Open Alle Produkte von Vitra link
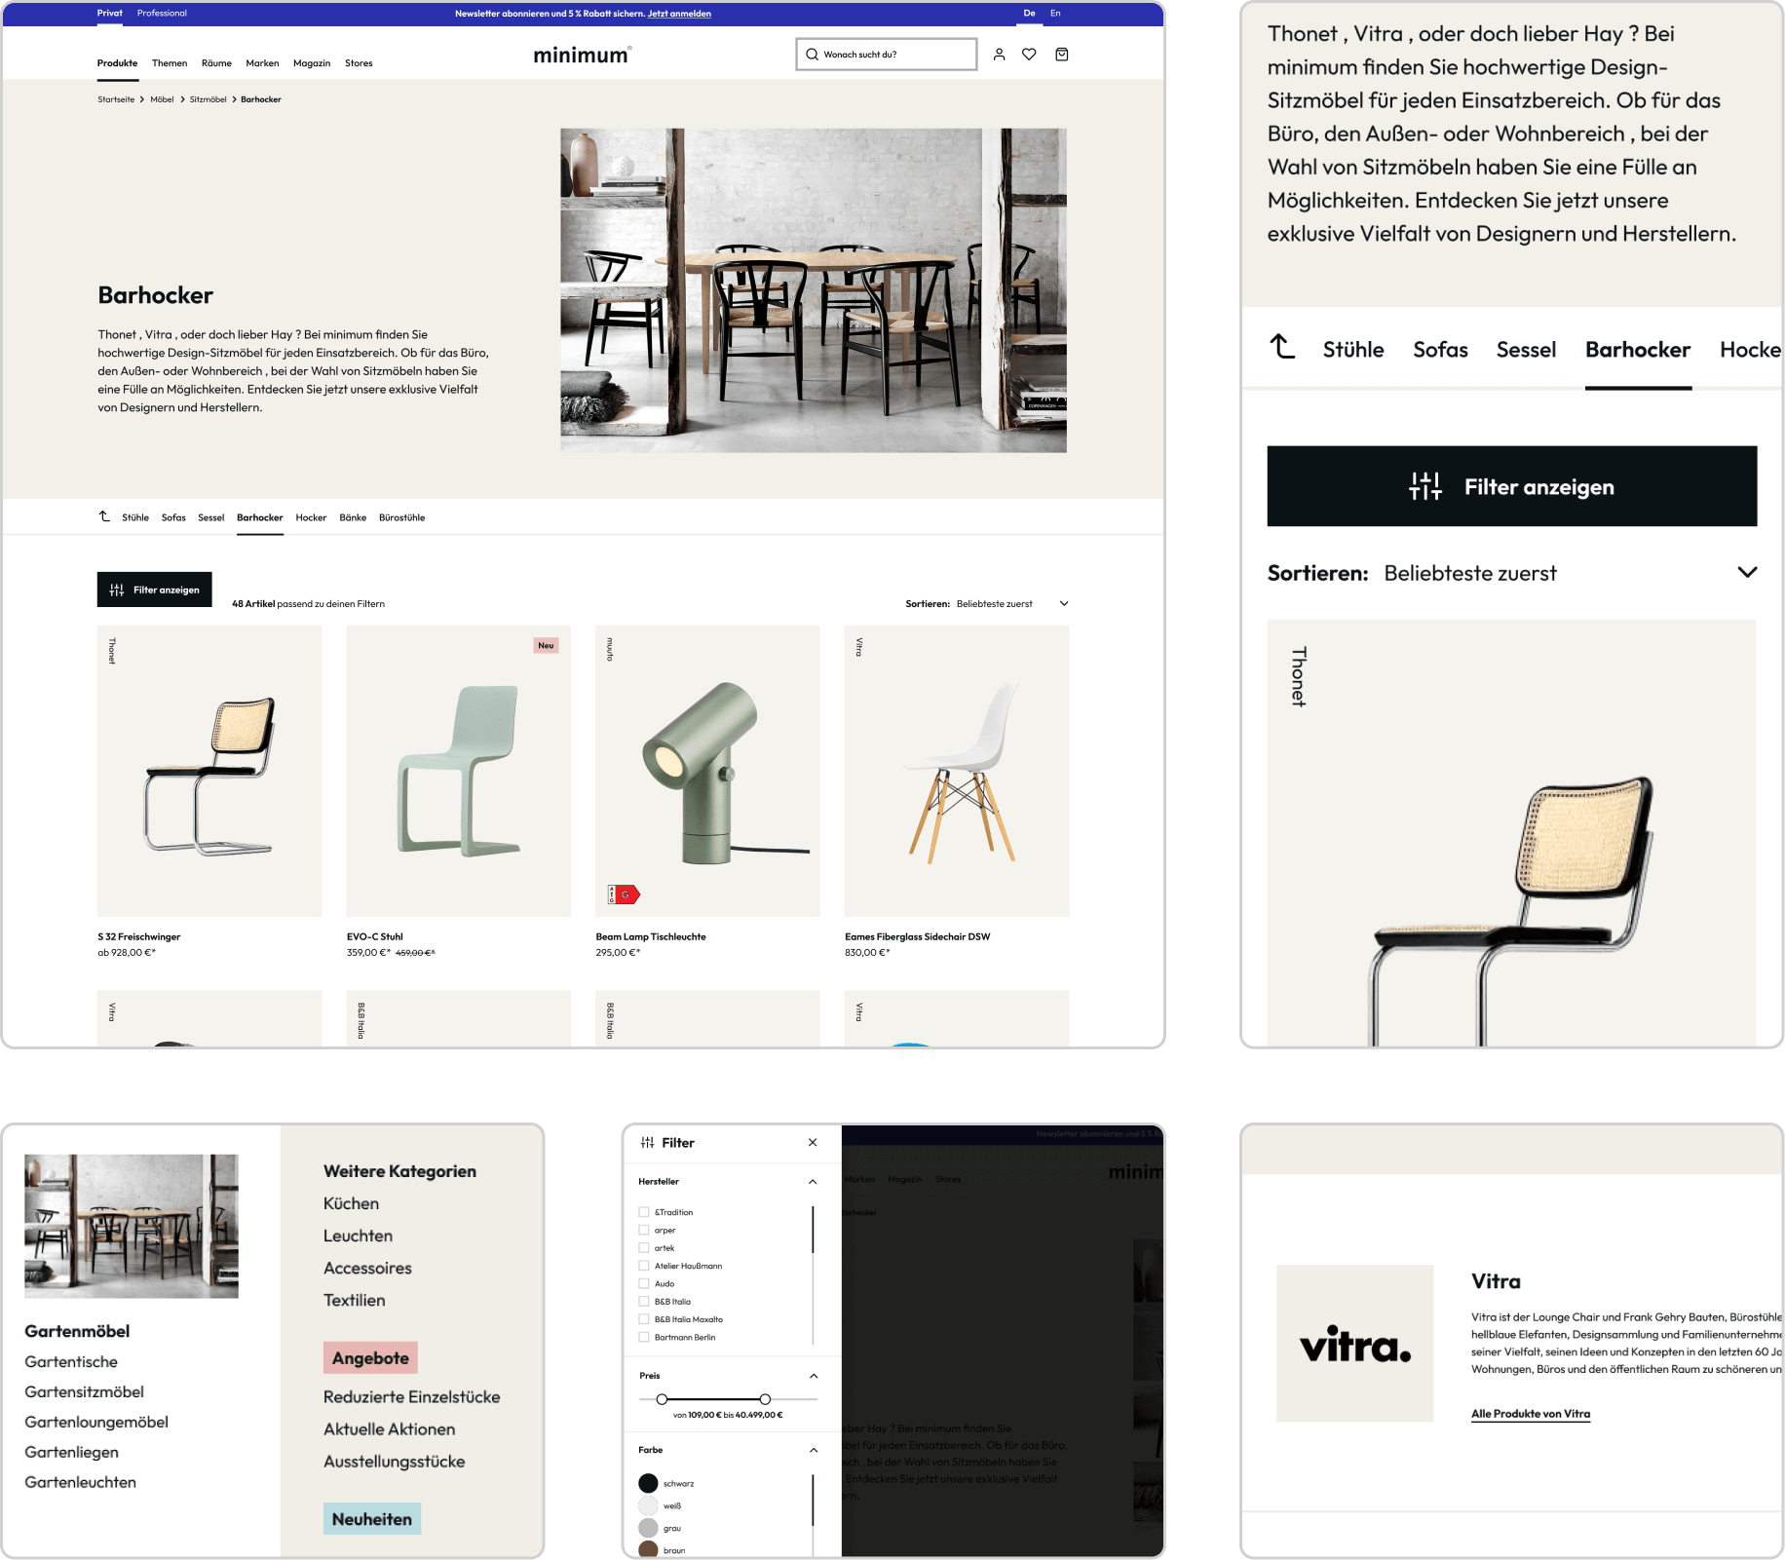This screenshot has width=1785, height=1560. 1530,1414
